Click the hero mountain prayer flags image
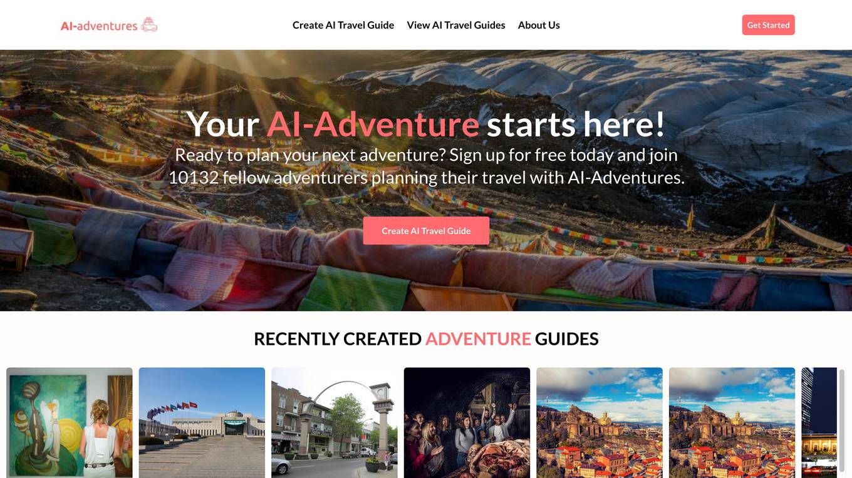The width and height of the screenshot is (852, 478). coord(426,275)
